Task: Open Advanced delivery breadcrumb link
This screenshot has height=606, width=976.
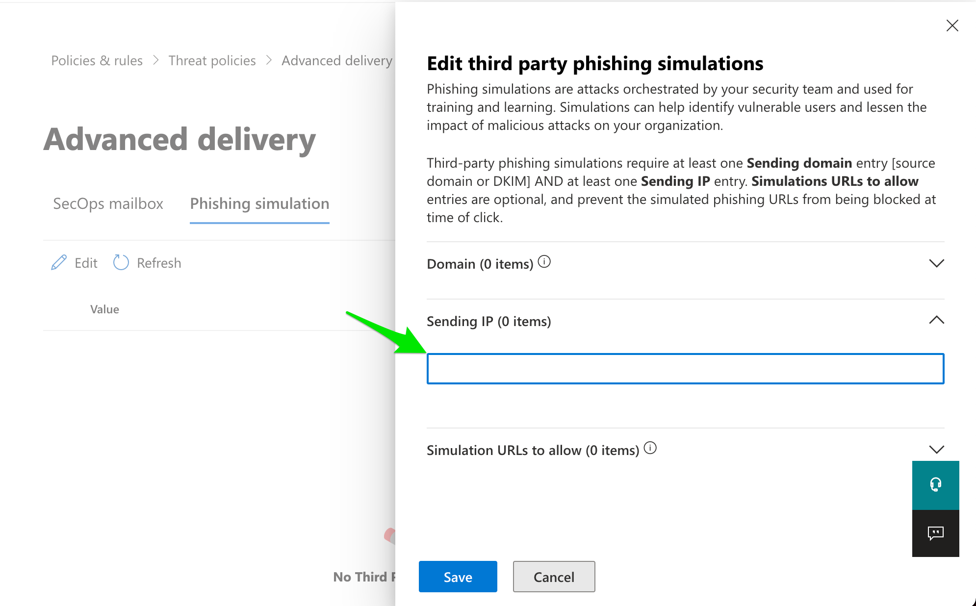Action: click(337, 60)
